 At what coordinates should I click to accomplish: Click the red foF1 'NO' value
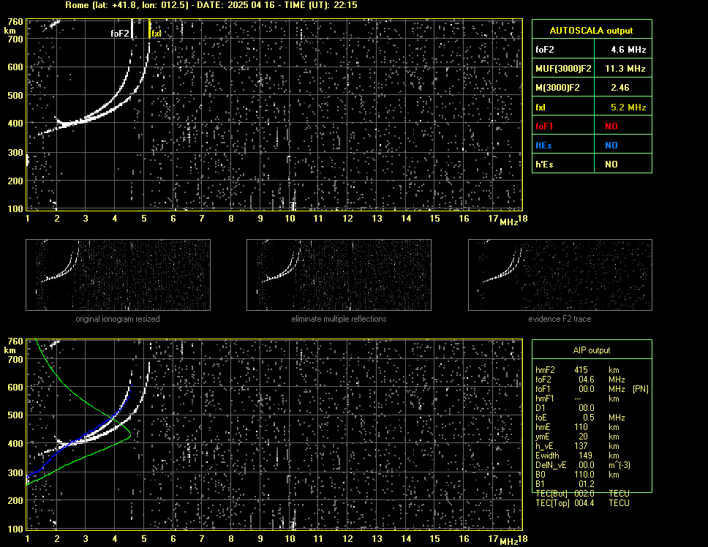click(x=611, y=127)
